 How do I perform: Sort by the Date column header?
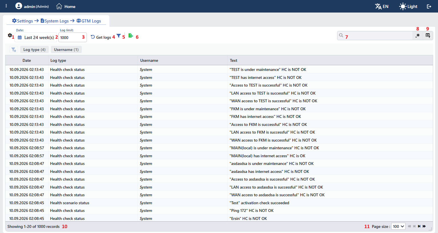(x=27, y=60)
